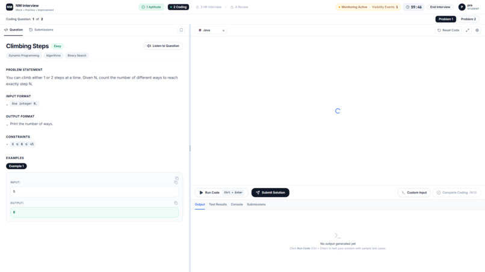
Task: Click the 59:46 timer display
Action: (x=413, y=7)
